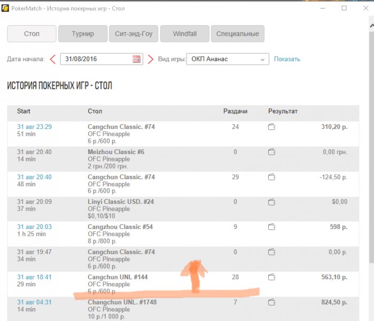Click the PokerMatch app icon in title bar
374x321 pixels.
5,9
